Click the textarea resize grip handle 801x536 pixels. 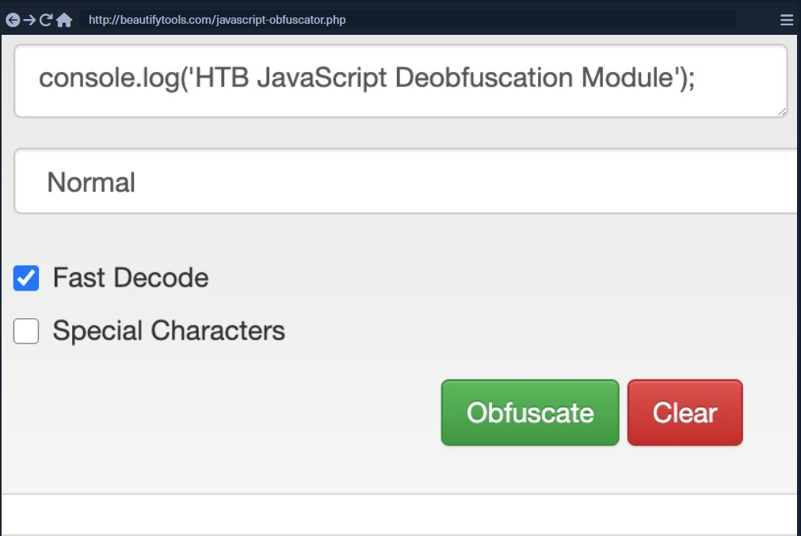click(x=783, y=112)
